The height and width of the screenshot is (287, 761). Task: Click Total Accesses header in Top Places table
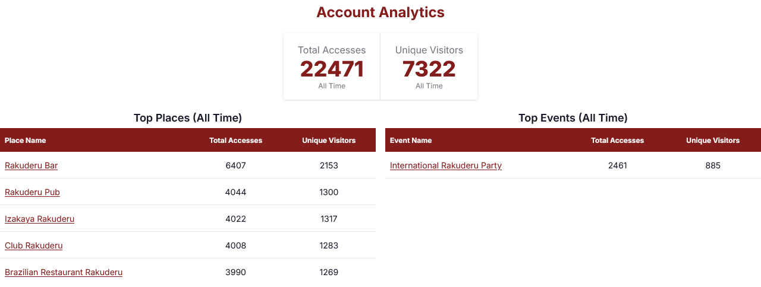tap(235, 141)
